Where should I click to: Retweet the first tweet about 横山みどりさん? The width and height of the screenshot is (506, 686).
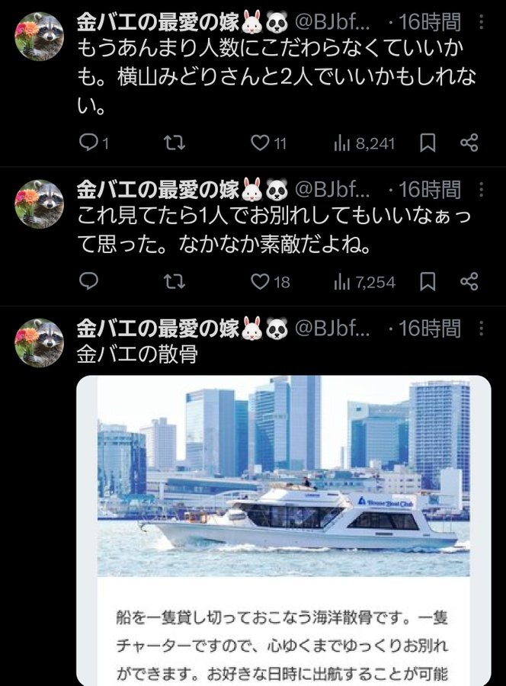pos(174,143)
